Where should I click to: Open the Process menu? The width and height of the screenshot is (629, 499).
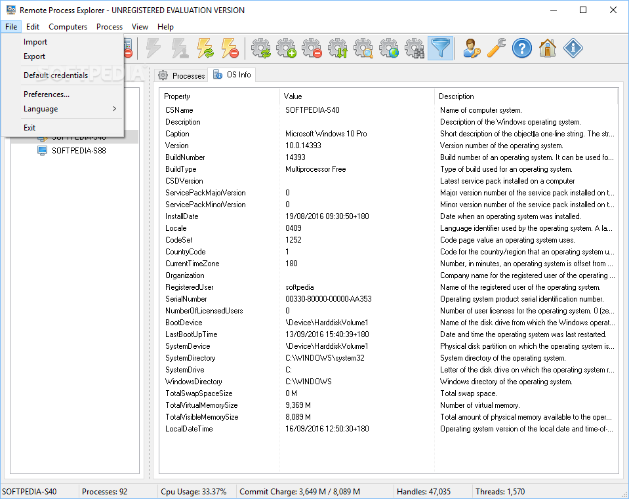pos(109,27)
